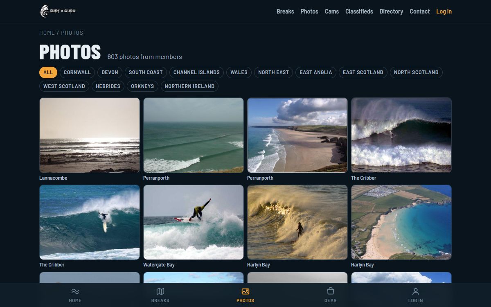Open Cams in the top navigation
The width and height of the screenshot is (491, 307).
tap(332, 11)
